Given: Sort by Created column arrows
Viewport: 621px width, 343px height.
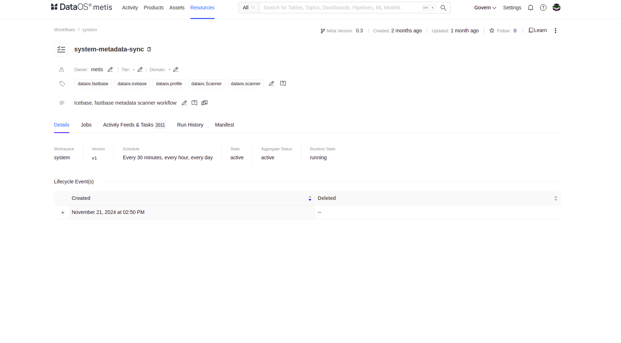Looking at the screenshot, I should pos(310,198).
